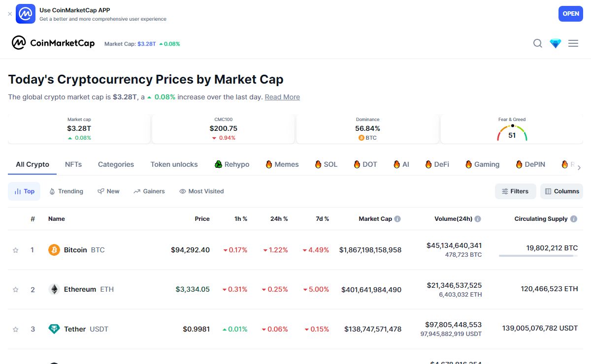Select the Rehypo category
This screenshot has width=591, height=364.
click(x=231, y=164)
